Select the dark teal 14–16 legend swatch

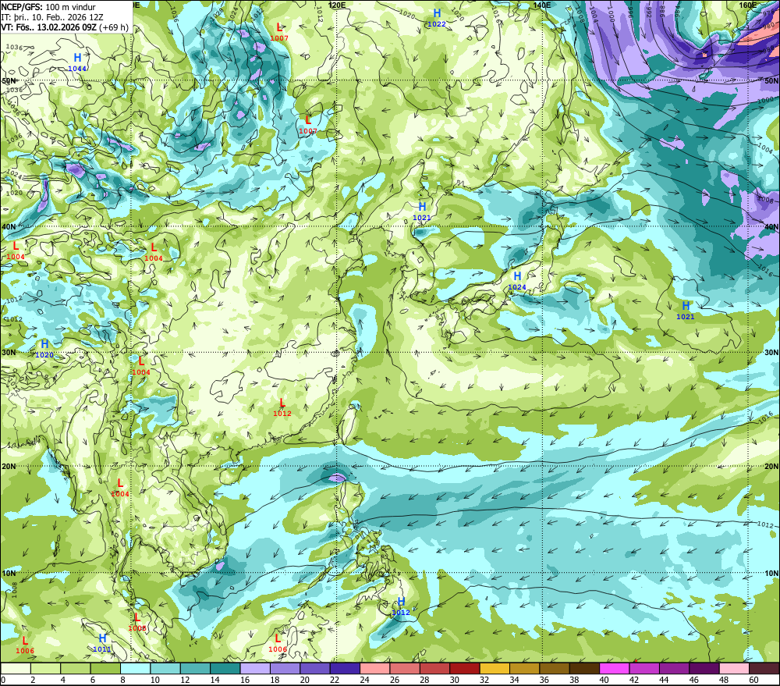[225, 669]
